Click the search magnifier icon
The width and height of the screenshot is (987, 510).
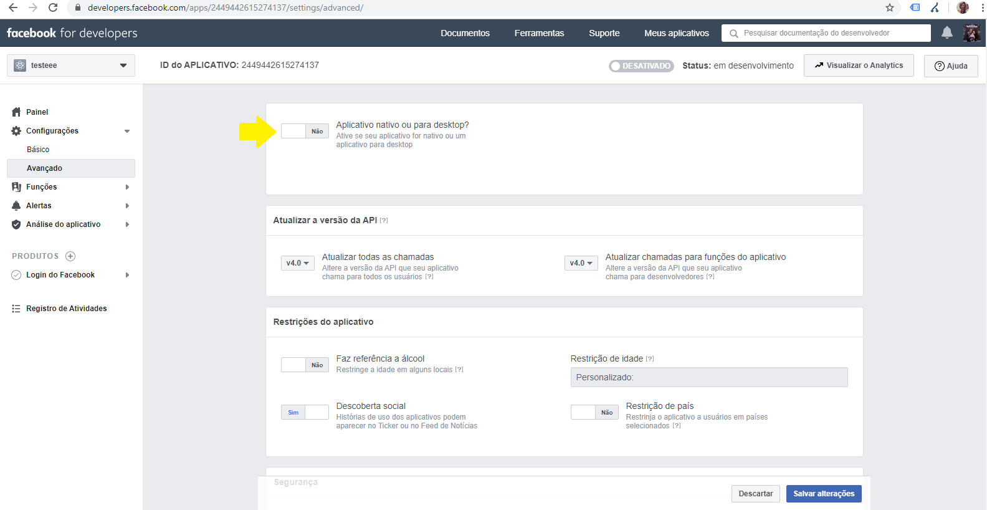[733, 33]
